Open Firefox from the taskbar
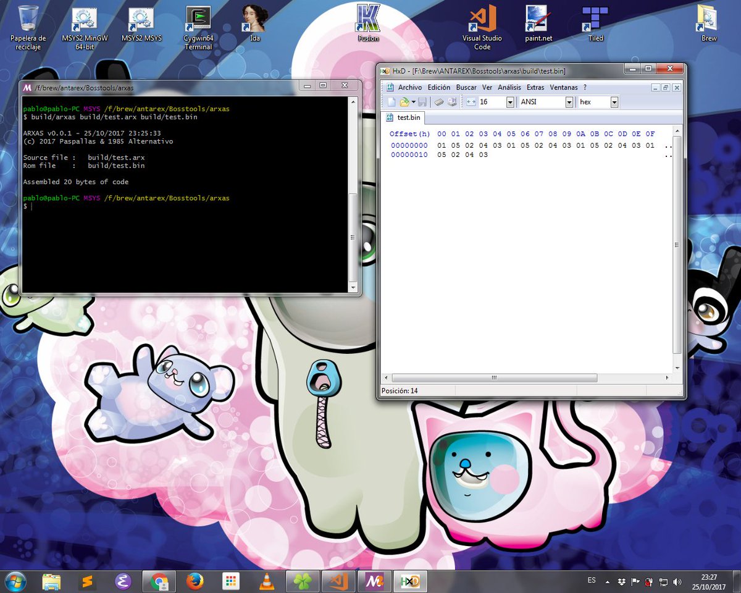This screenshot has width=741, height=593. (x=195, y=581)
